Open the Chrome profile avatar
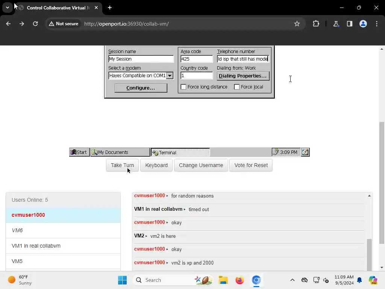Image resolution: width=385 pixels, height=289 pixels. click(363, 24)
